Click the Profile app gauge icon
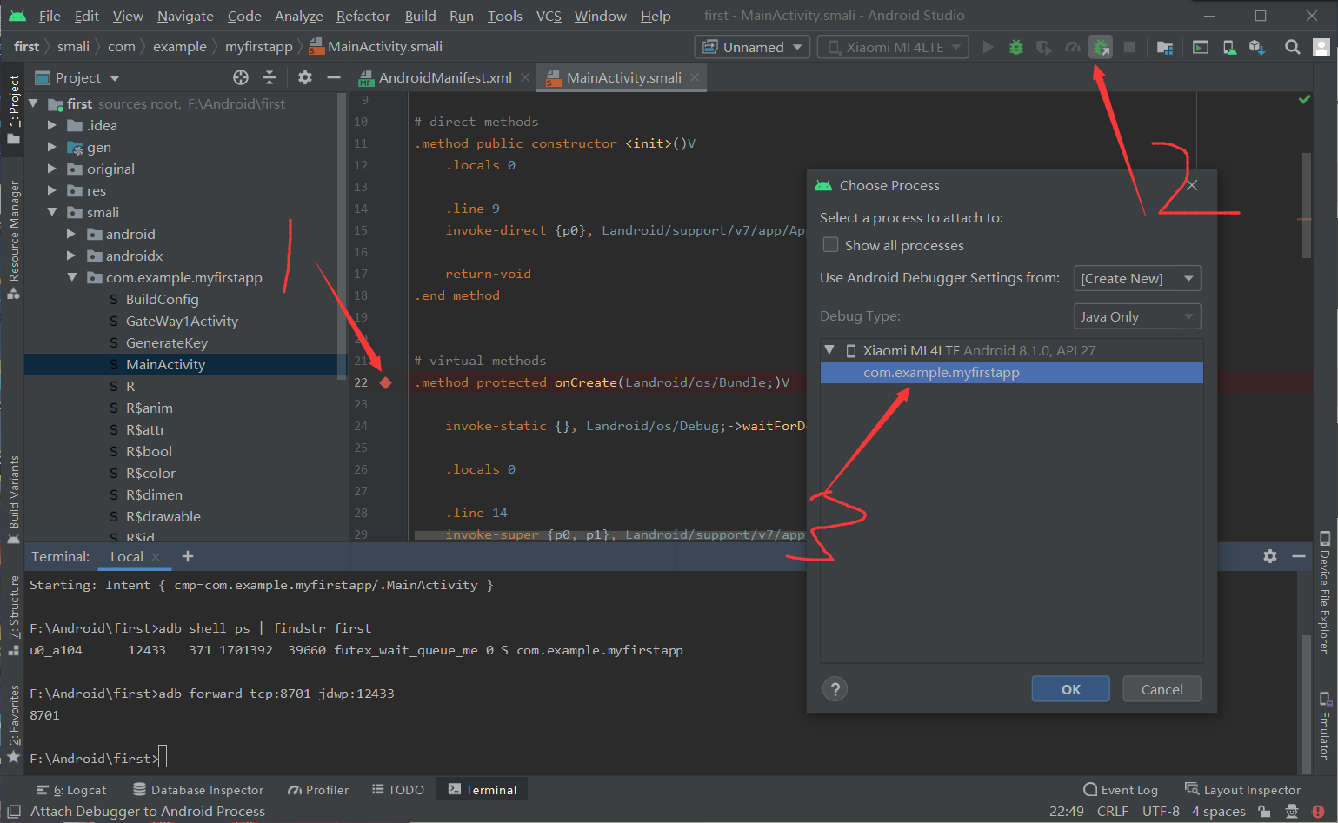The height and width of the screenshot is (823, 1338). tap(1073, 47)
